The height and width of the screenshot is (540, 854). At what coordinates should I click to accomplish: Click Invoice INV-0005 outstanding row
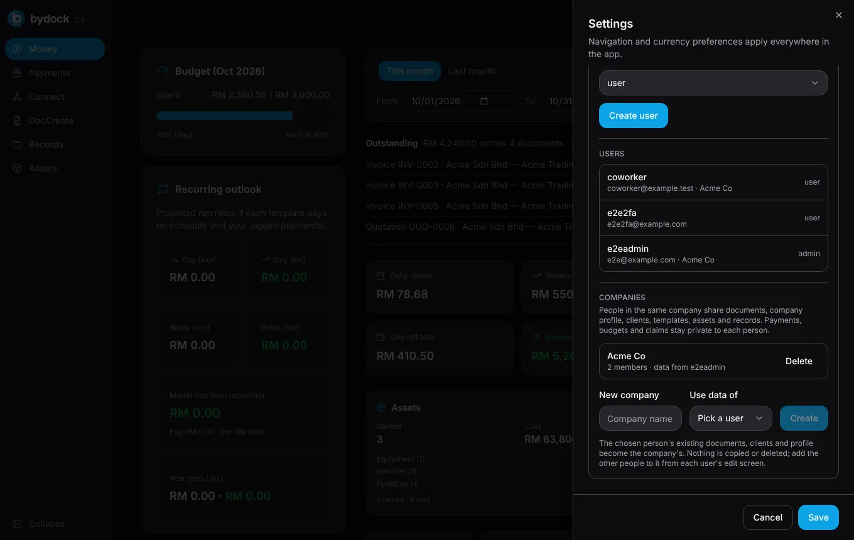[x=470, y=206]
